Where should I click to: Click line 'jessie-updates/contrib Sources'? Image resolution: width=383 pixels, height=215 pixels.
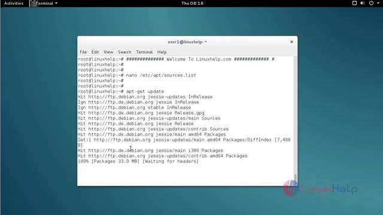pyautogui.click(x=153, y=129)
